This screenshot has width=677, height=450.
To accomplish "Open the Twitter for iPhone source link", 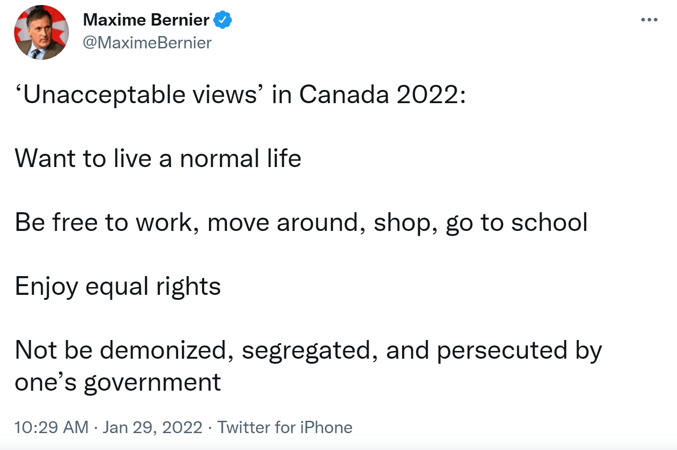I will click(285, 428).
